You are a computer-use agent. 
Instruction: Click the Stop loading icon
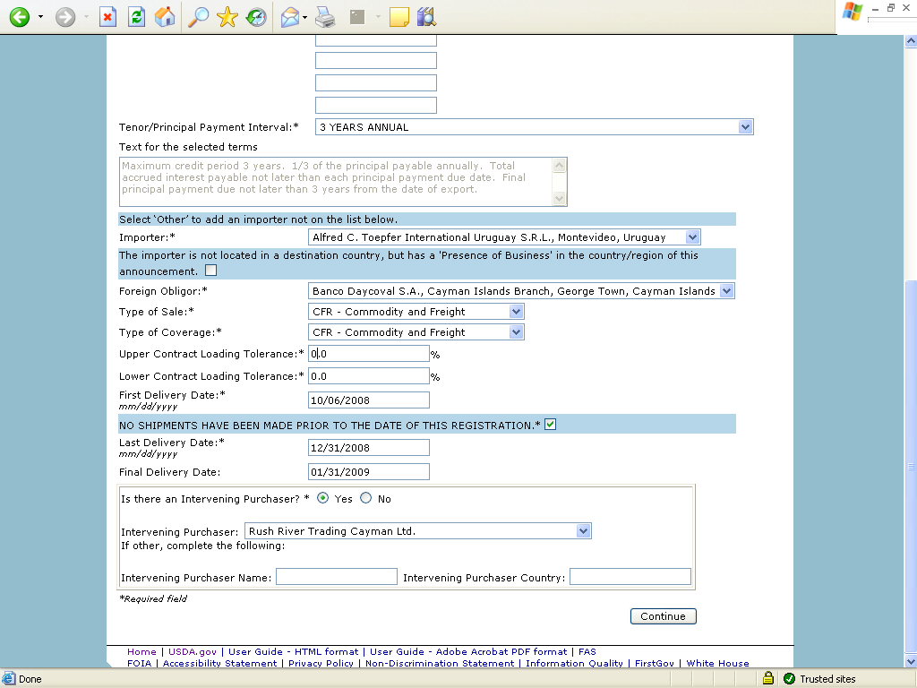[107, 17]
